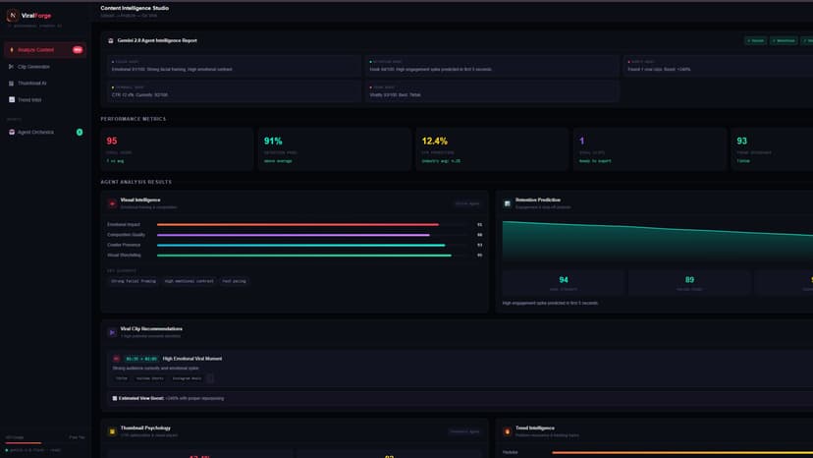Click the flame icon beside Analyze Content
This screenshot has width=813, height=458.
tap(12, 50)
